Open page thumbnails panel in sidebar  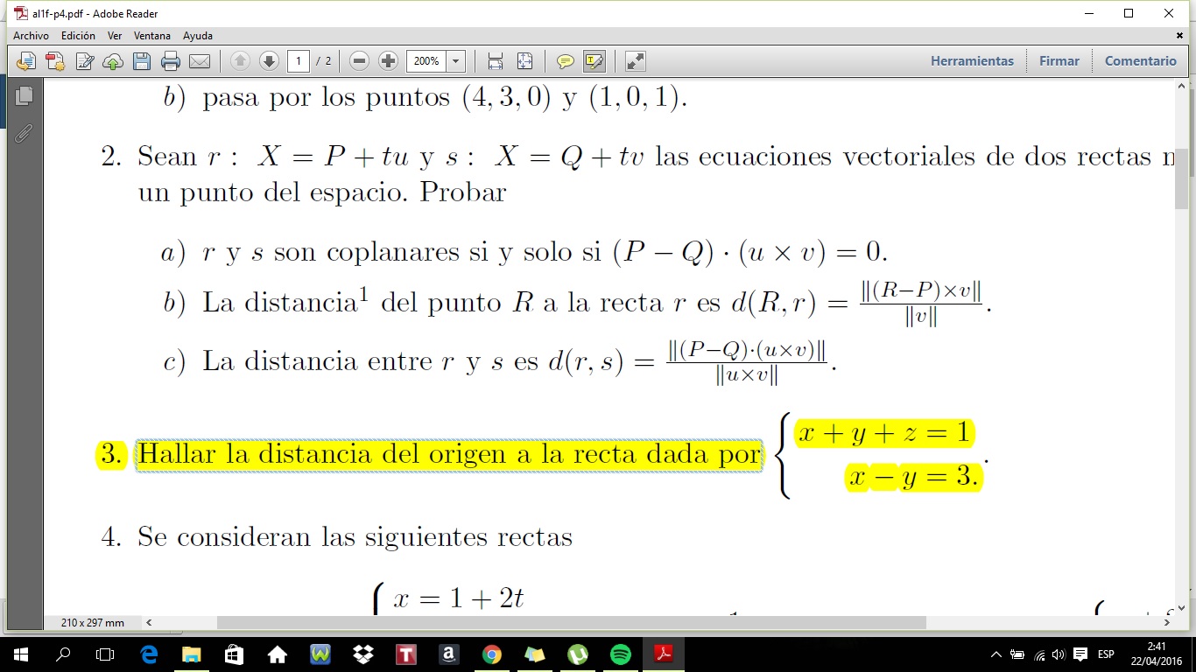(24, 95)
